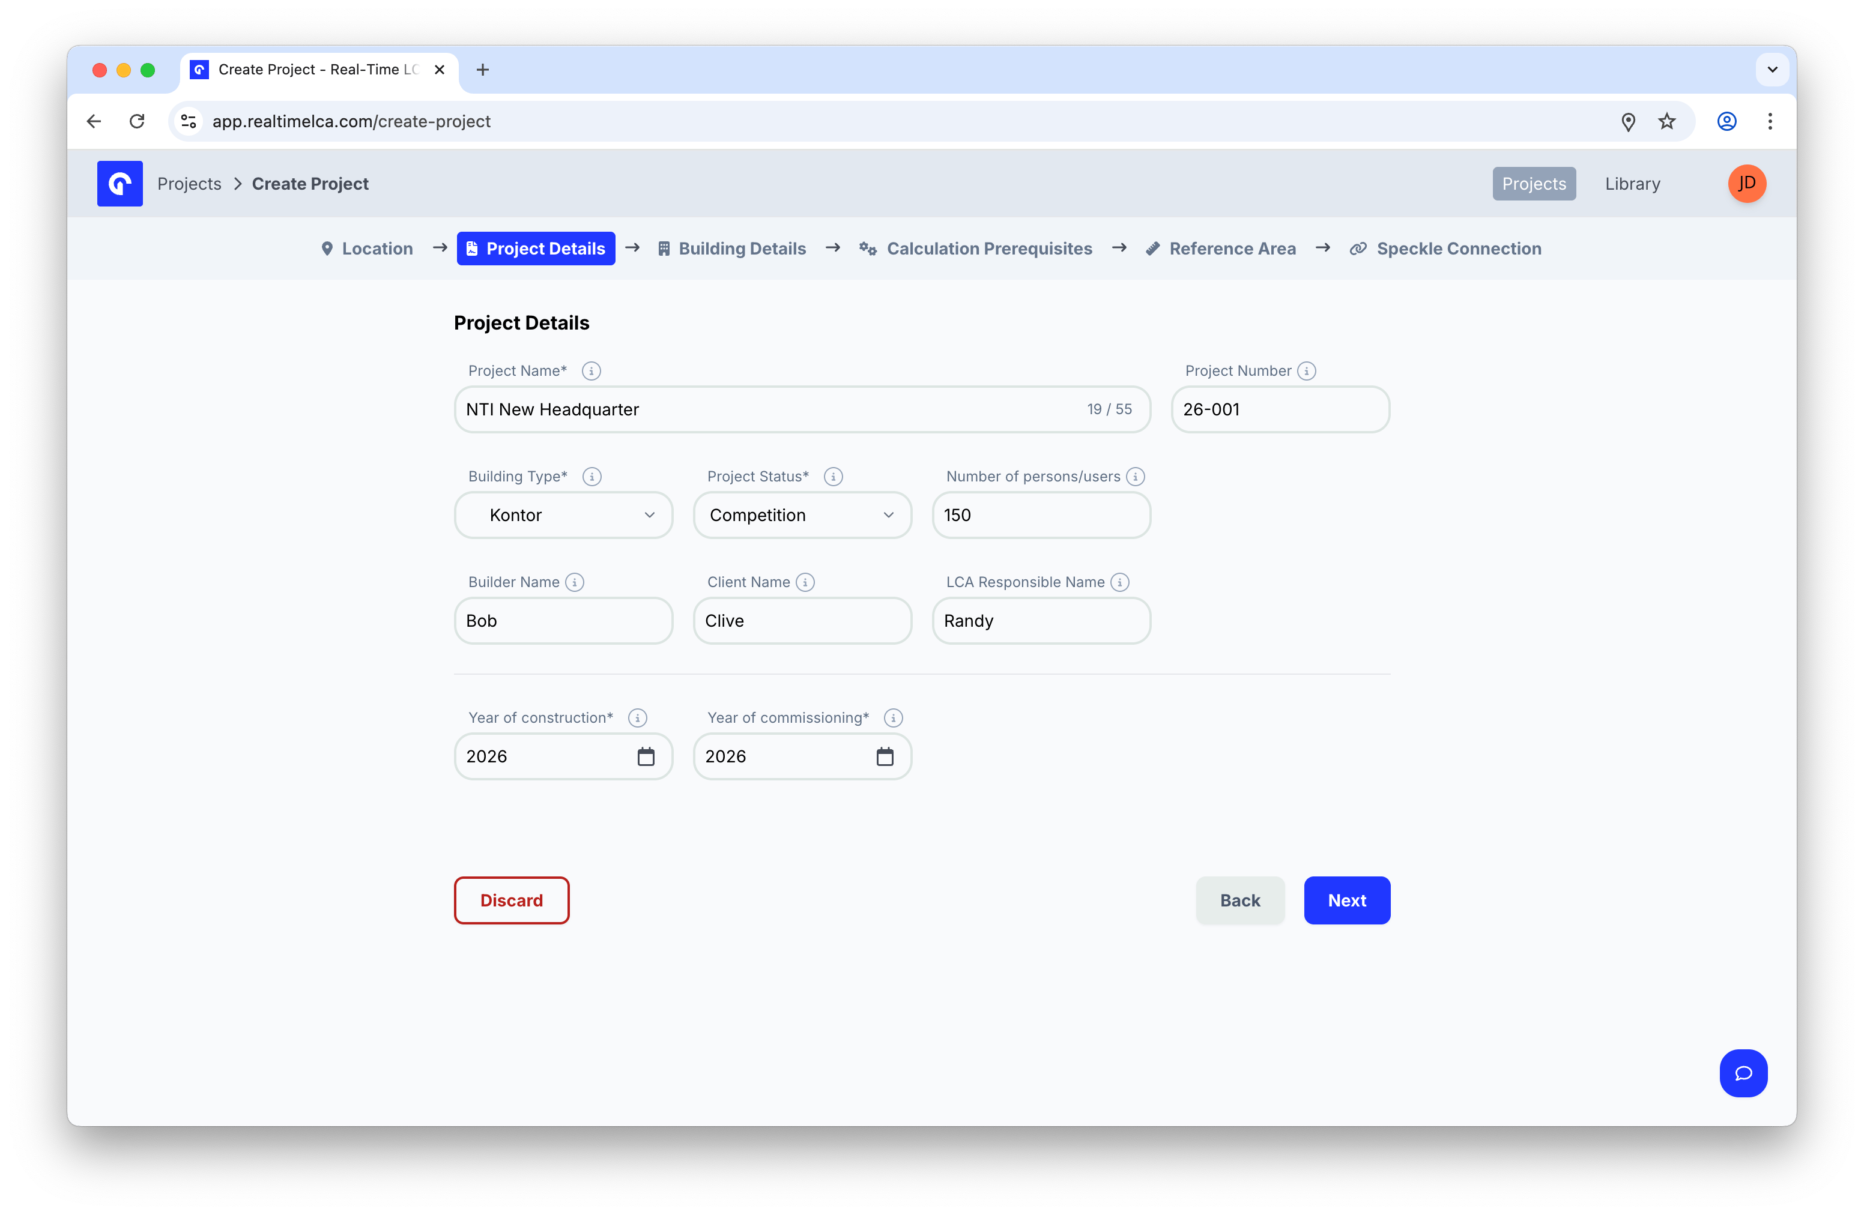This screenshot has width=1864, height=1215.
Task: Open the Year of construction calendar picker
Action: point(646,756)
